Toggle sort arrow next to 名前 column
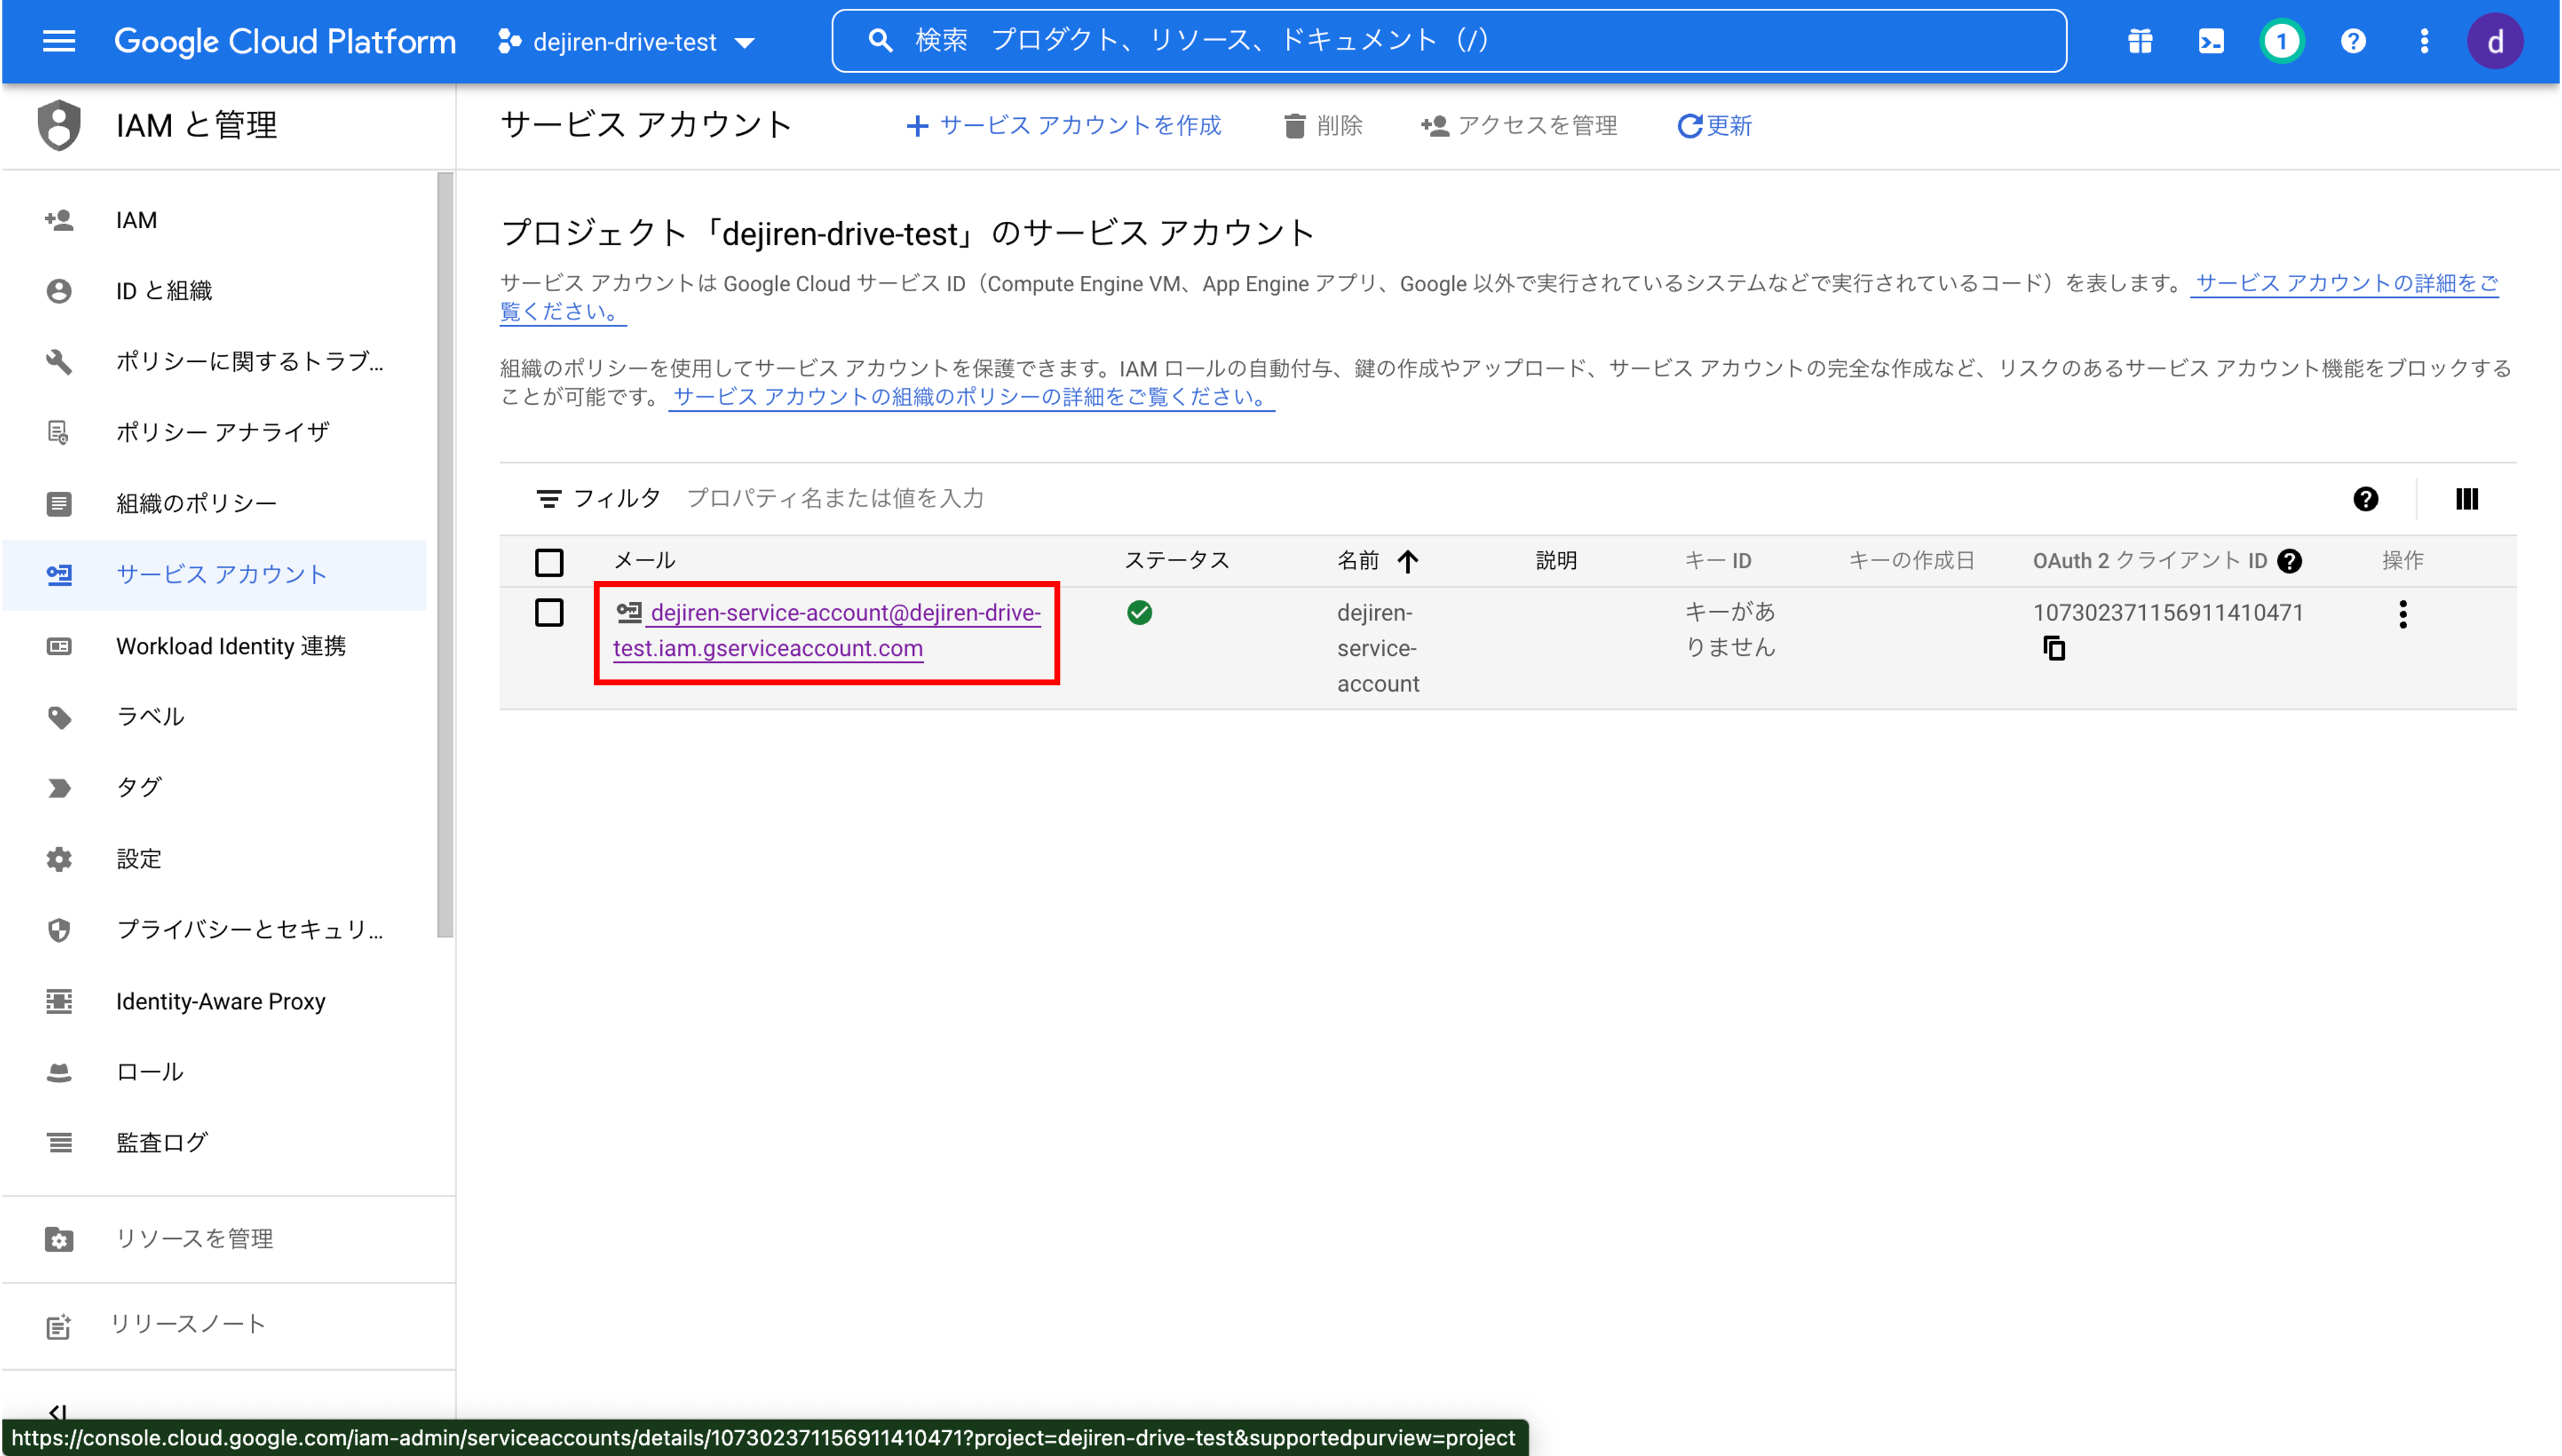 1407,561
